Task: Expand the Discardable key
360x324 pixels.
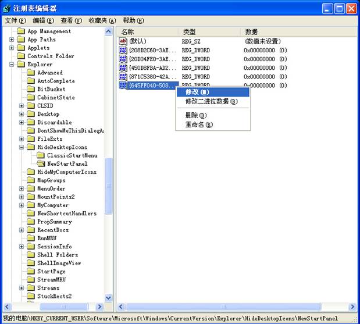Action: tap(22, 122)
